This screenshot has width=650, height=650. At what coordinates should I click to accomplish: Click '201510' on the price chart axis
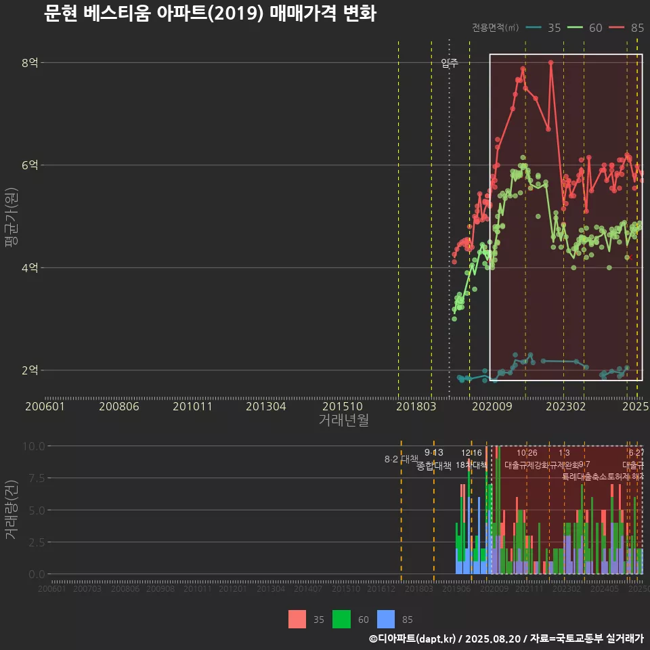[343, 406]
